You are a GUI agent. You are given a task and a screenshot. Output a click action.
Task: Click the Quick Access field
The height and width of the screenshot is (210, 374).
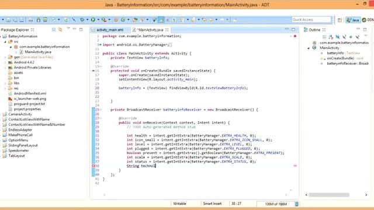[x=311, y=19]
